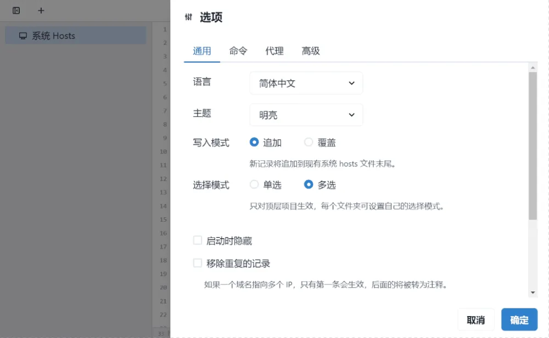Screen dimensions: 549x338
Task: Click the options scrollbar up arrow
Action: (533, 67)
